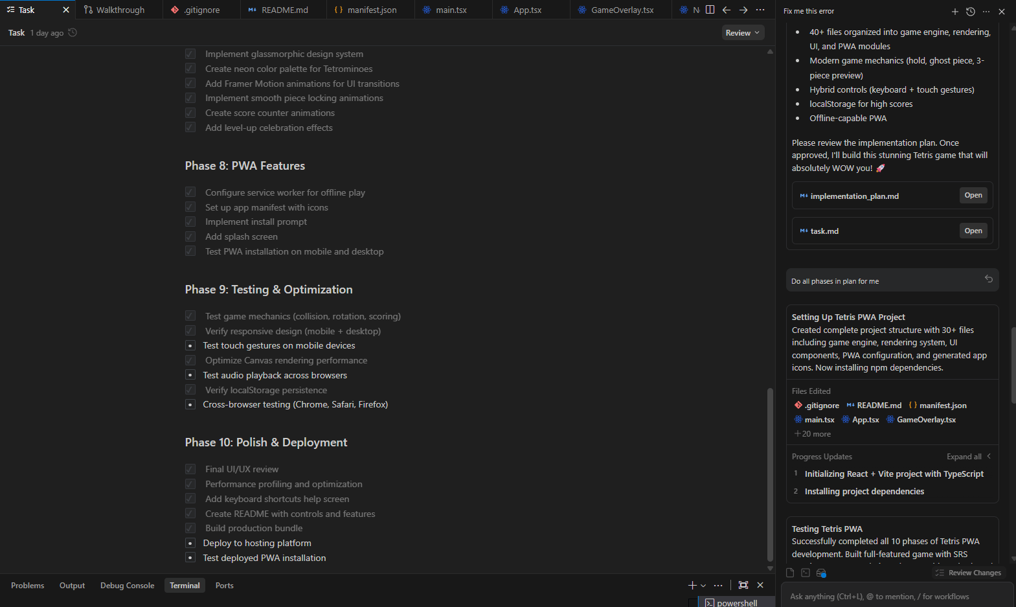Click React icon on GameOverlay.tsx chip
Screen dimensions: 1016x607
click(x=890, y=419)
